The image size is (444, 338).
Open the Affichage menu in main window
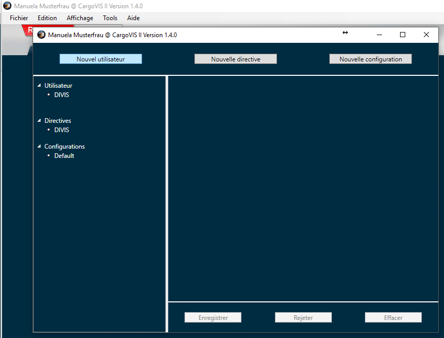[x=80, y=18]
